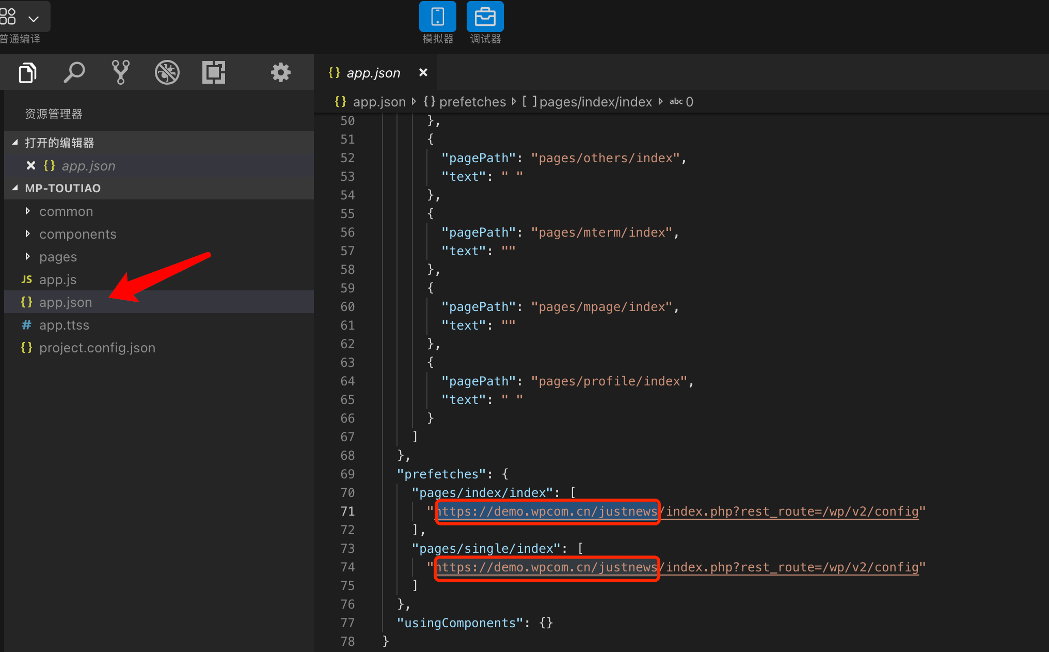This screenshot has height=652, width=1049.
Task: Select app.json under 打开的编辑器
Action: [159, 165]
